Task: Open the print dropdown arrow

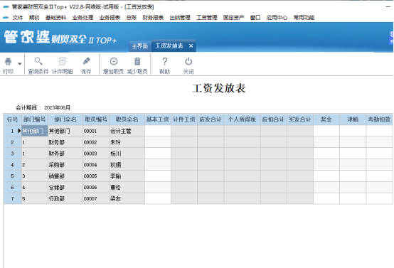Action: (19, 64)
